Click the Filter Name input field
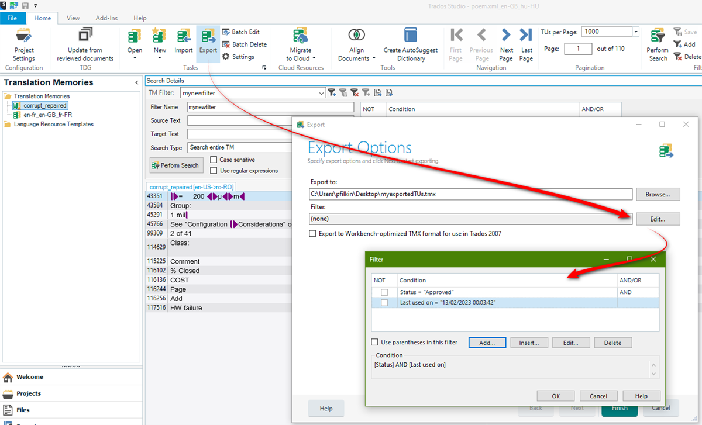The height and width of the screenshot is (425, 702). coord(270,107)
